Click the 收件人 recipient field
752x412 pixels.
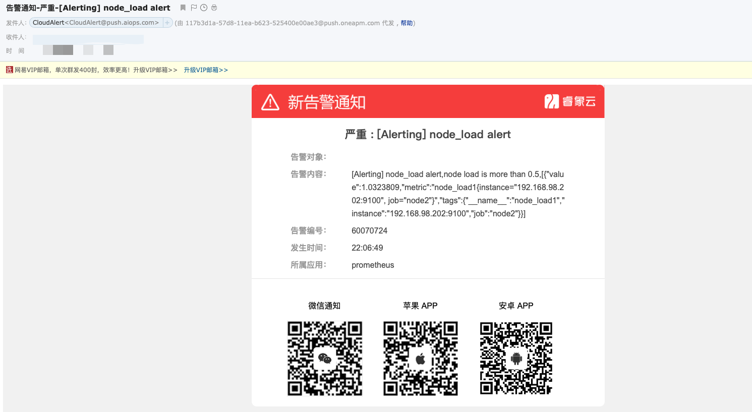click(88, 38)
